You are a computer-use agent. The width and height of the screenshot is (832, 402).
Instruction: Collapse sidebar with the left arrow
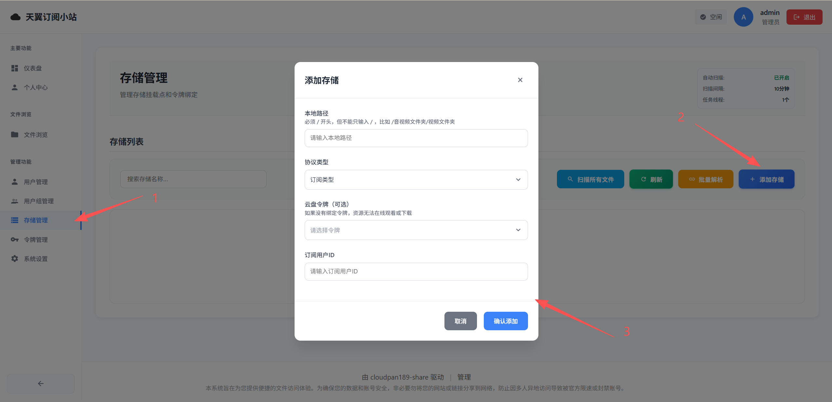pos(41,383)
